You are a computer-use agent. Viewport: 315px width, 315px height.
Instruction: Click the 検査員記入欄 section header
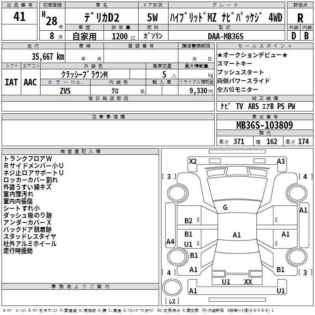pos(80,152)
